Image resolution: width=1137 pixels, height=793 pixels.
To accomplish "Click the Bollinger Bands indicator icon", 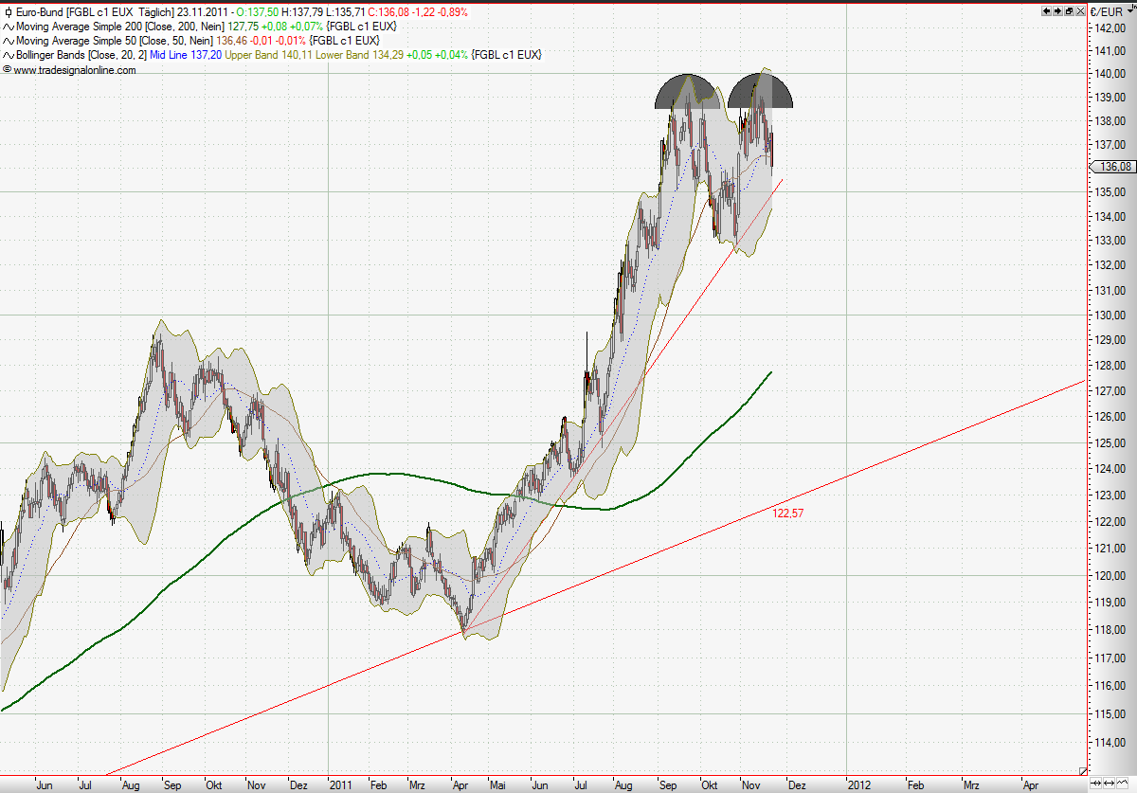I will click(x=8, y=55).
